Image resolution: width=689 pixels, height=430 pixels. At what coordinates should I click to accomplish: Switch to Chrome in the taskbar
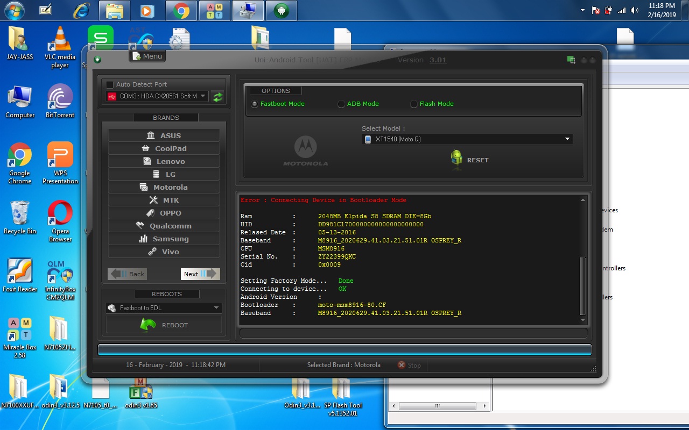(181, 10)
